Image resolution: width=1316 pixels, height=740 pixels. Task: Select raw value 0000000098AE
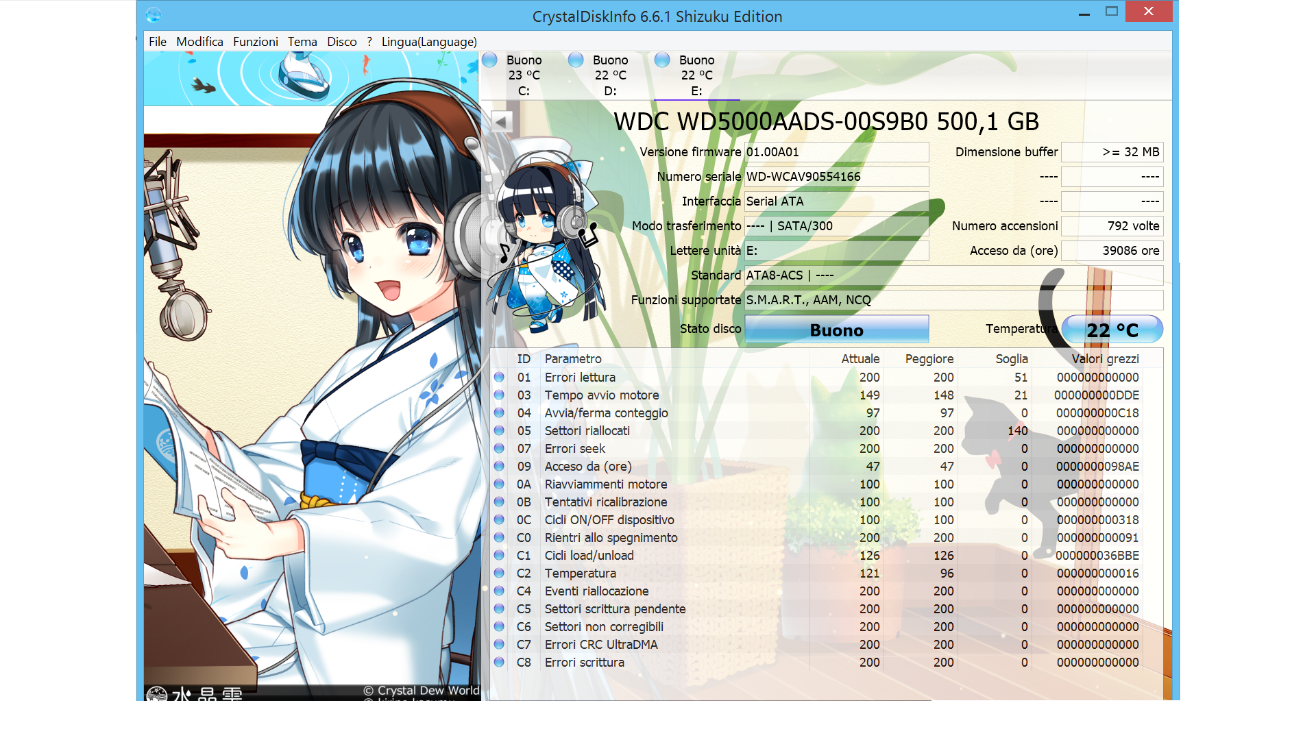tap(1097, 467)
